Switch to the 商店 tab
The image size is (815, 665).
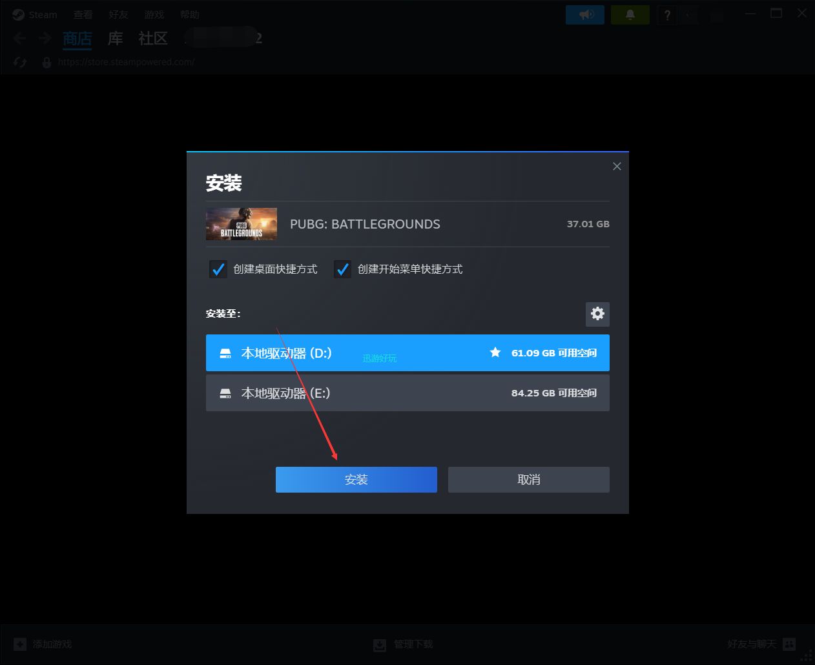click(x=77, y=39)
